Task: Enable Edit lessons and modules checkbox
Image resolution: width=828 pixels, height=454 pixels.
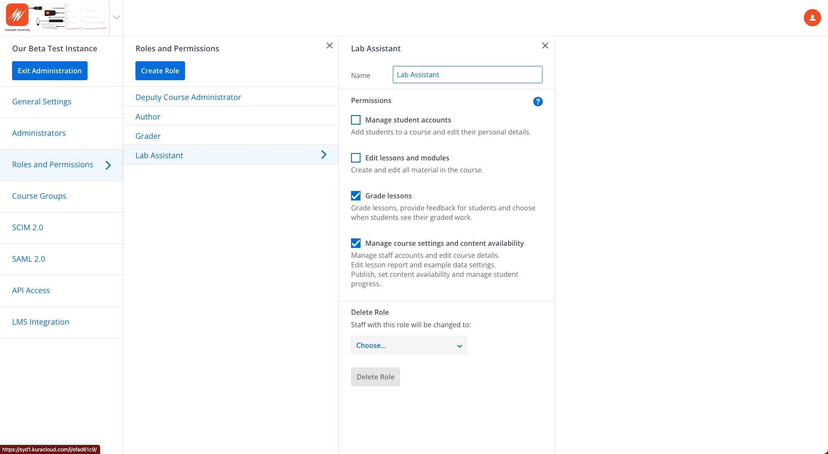Action: pyautogui.click(x=356, y=158)
